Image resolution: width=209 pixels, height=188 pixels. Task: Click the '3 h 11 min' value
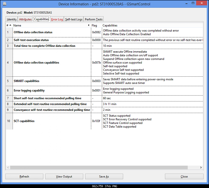pos(109,104)
